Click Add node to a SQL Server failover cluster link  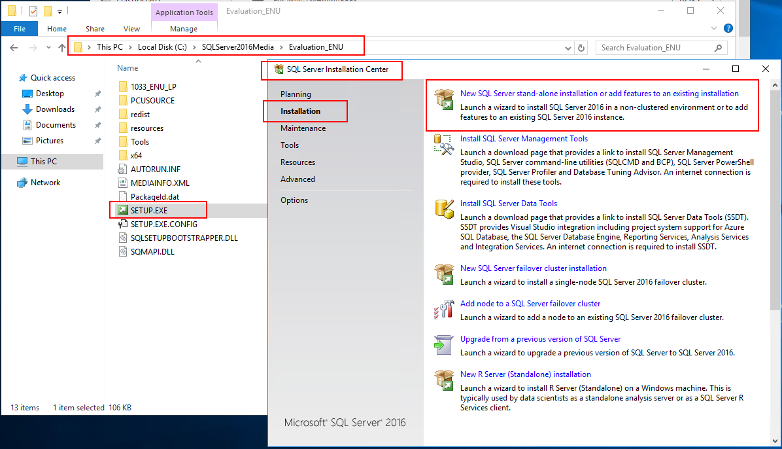coord(530,303)
